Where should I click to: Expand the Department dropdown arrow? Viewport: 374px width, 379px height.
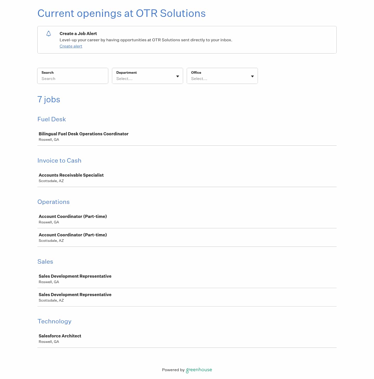(x=178, y=76)
